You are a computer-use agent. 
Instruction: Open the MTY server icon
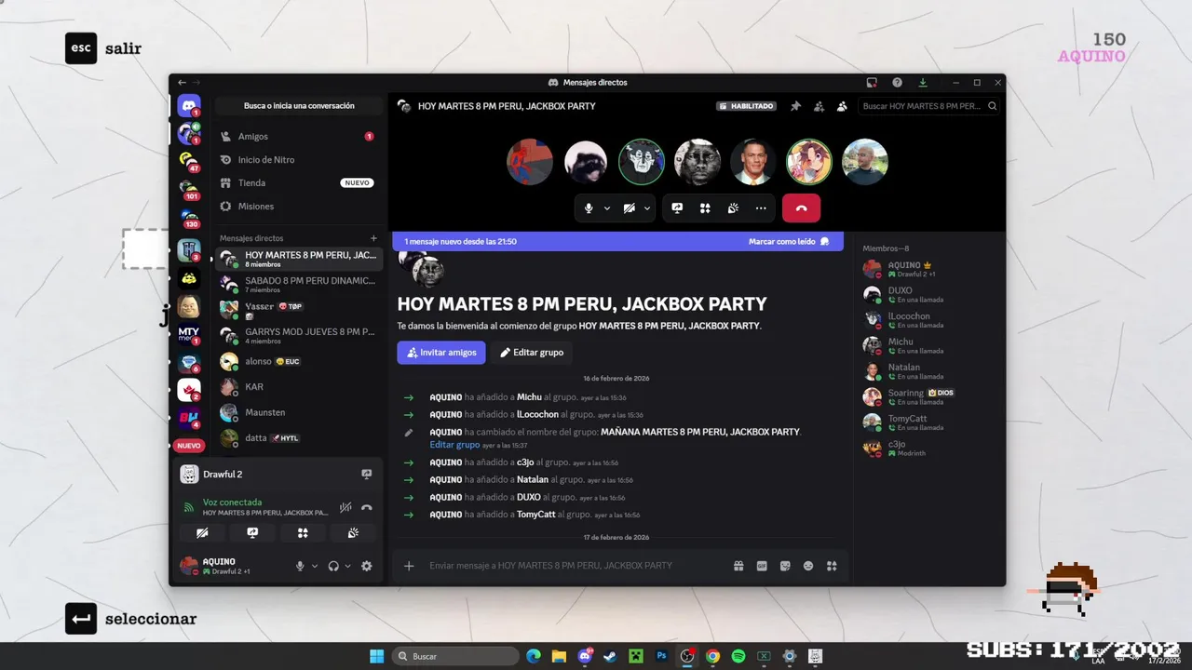[x=189, y=334]
